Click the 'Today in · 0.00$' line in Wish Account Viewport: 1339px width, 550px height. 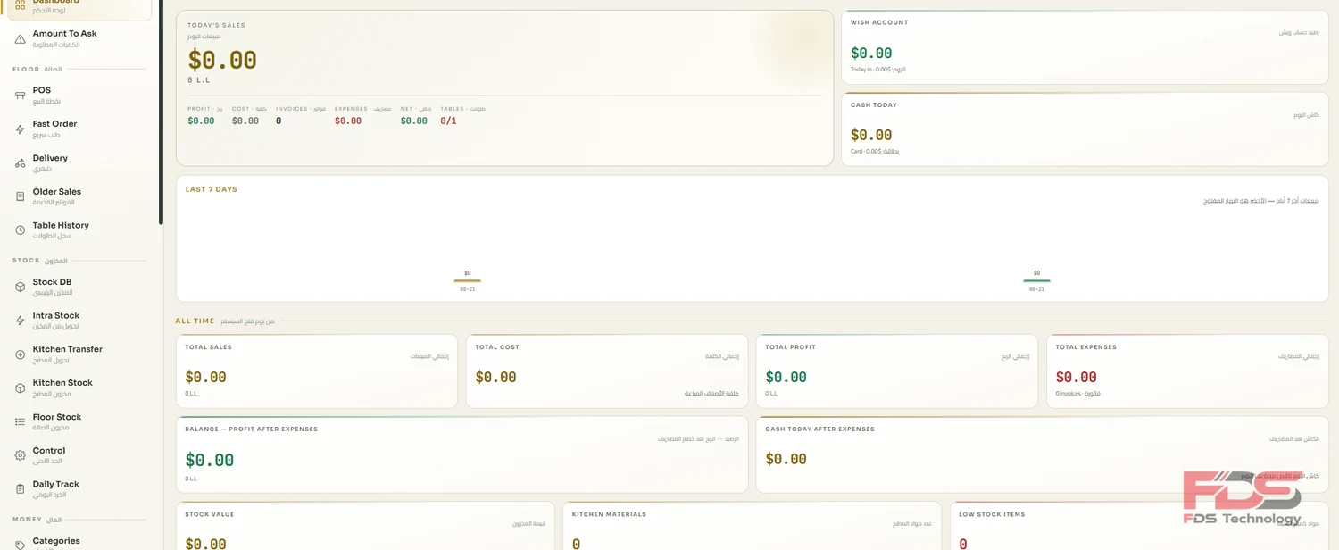click(x=878, y=70)
